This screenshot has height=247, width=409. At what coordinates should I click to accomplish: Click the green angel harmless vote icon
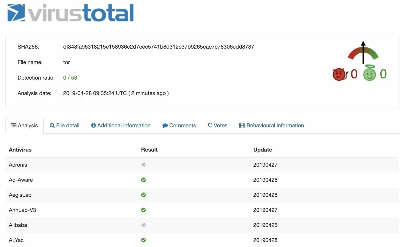pos(369,73)
